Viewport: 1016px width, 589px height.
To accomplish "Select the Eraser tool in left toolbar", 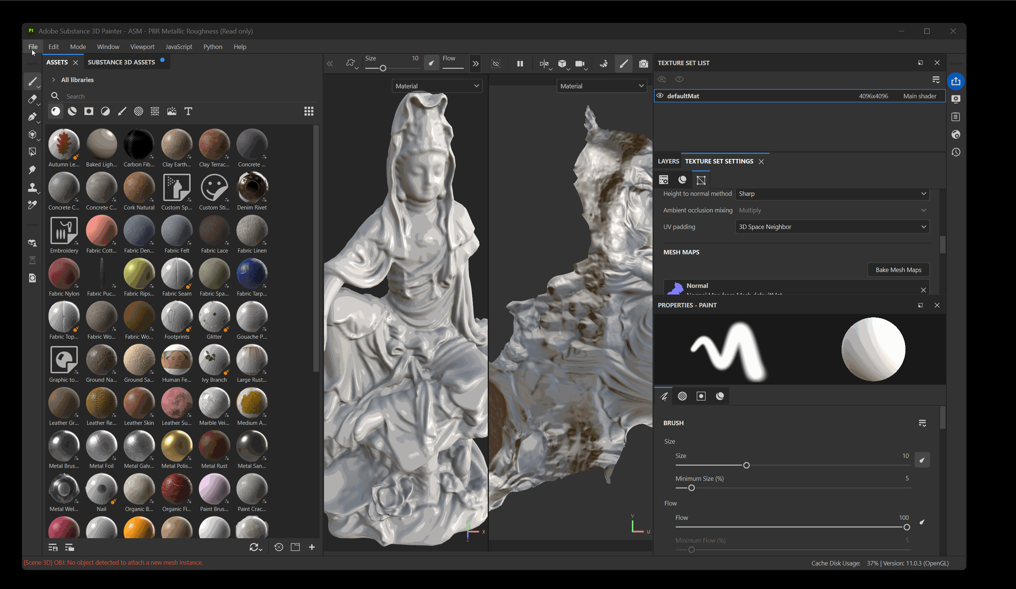I will [32, 99].
